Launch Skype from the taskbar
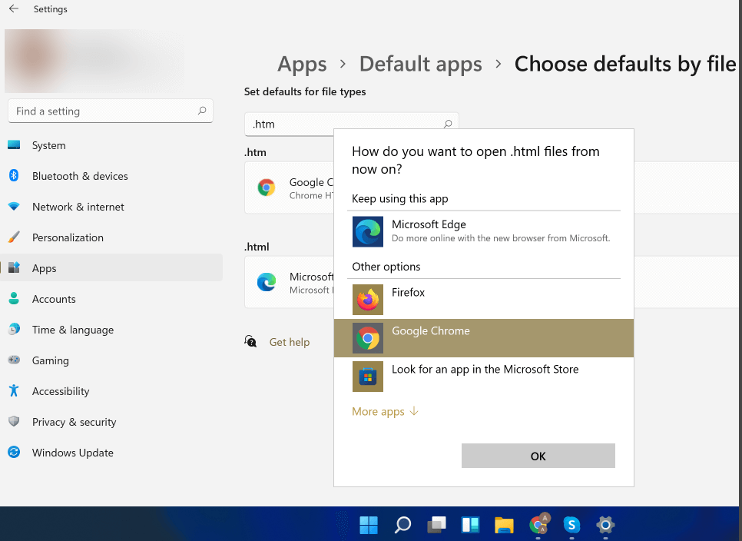The width and height of the screenshot is (742, 541). (x=571, y=526)
